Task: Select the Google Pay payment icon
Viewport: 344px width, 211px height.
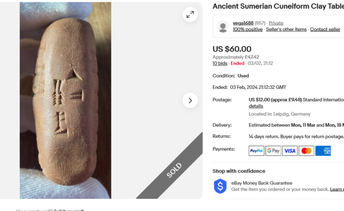Action: click(x=273, y=151)
